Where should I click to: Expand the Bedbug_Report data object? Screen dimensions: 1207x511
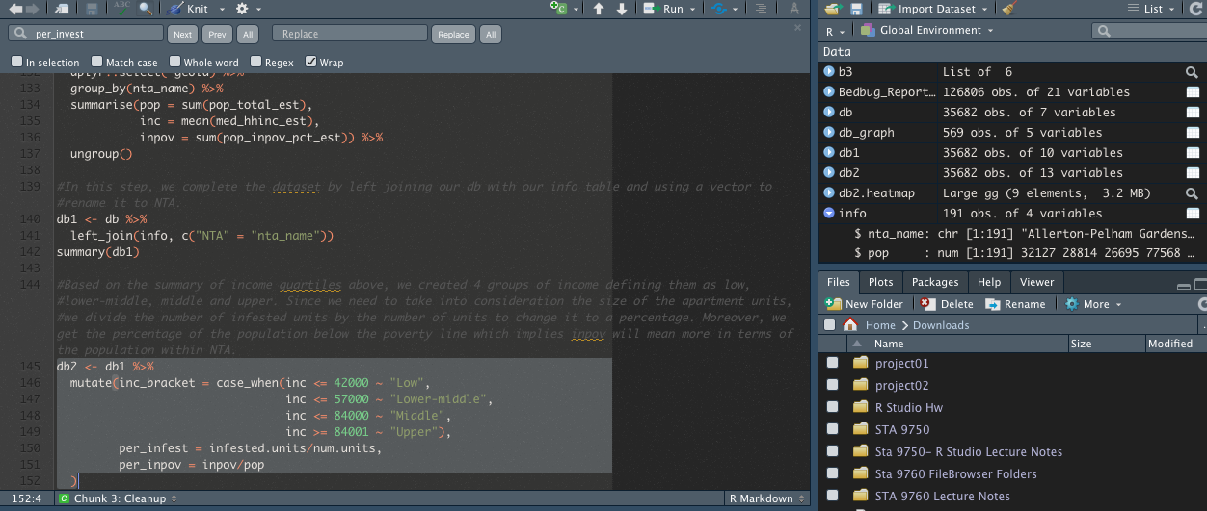828,92
